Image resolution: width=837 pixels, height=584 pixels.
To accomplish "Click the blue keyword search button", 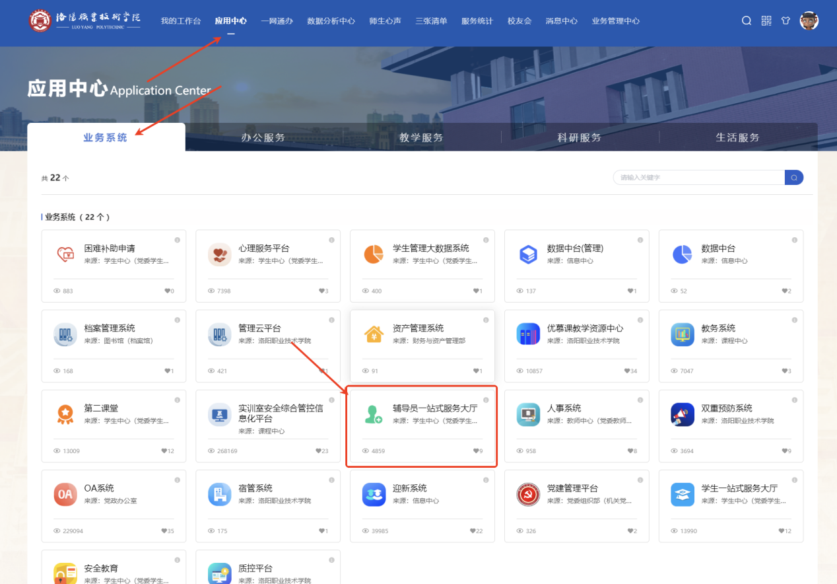I will [793, 178].
